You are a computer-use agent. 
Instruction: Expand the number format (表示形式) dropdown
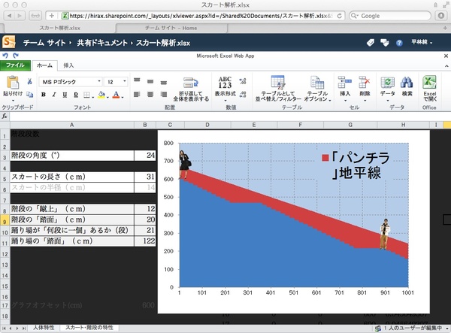point(225,95)
